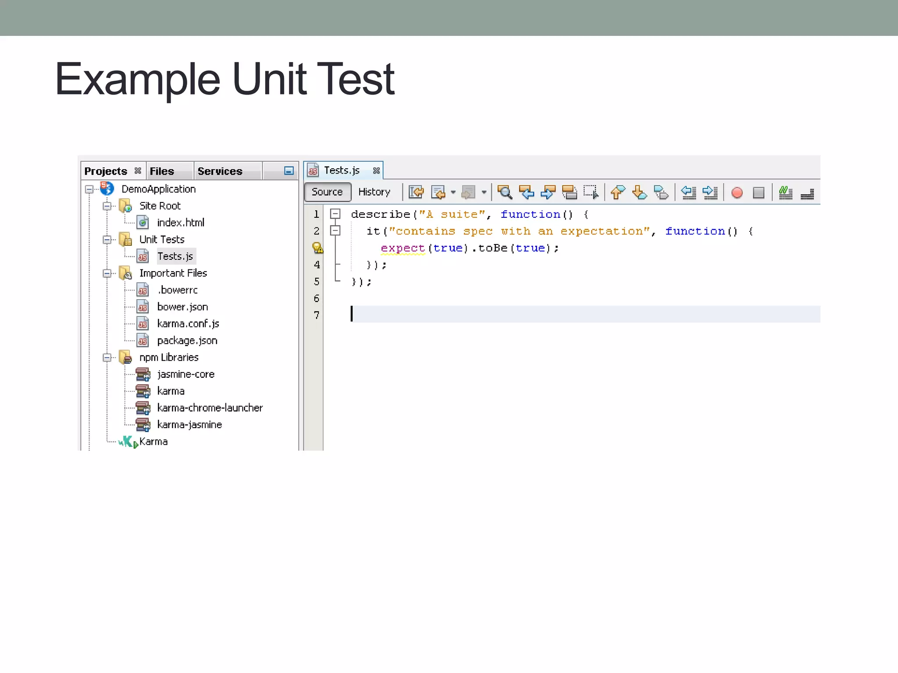Image resolution: width=898 pixels, height=673 pixels.
Task: Minimize the Projects window group
Action: coord(289,171)
